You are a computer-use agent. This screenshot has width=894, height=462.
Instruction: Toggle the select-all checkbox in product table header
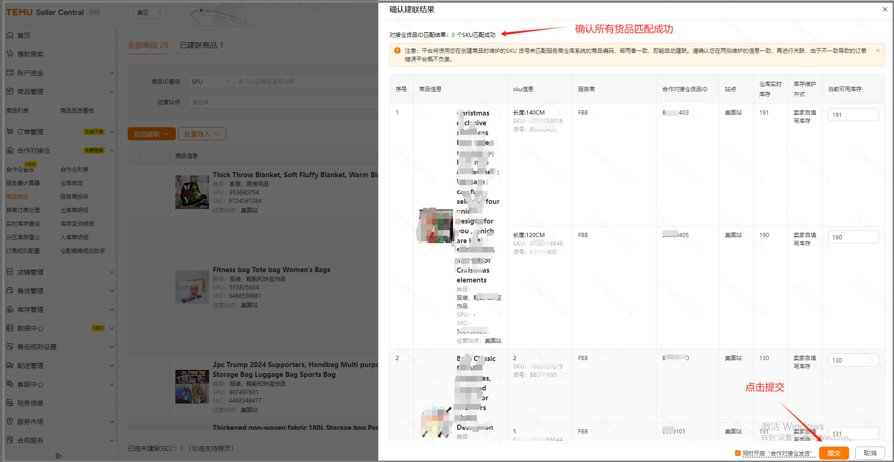pyautogui.click(x=137, y=155)
